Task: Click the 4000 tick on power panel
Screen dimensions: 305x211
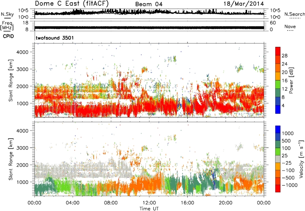Action: pyautogui.click(x=22, y=52)
